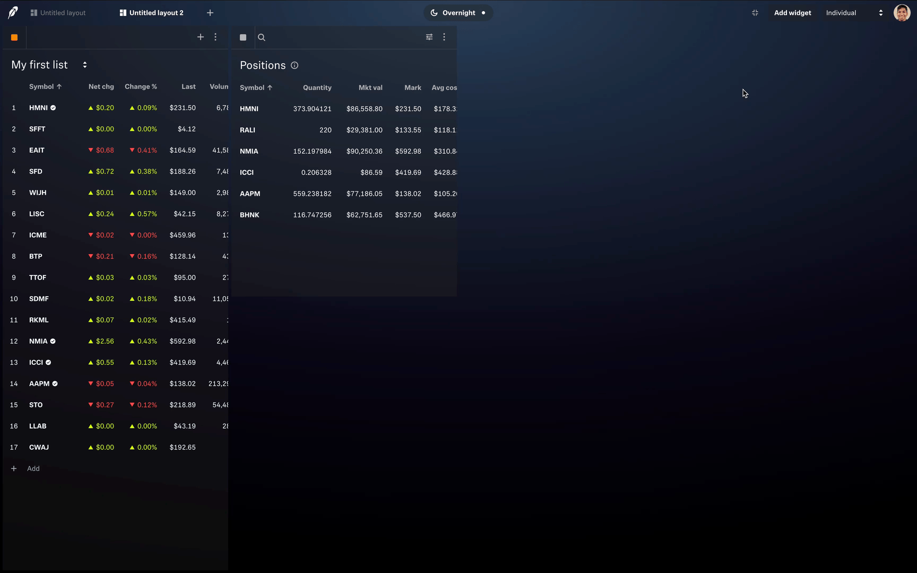Create a new layout with the plus button

pos(210,12)
